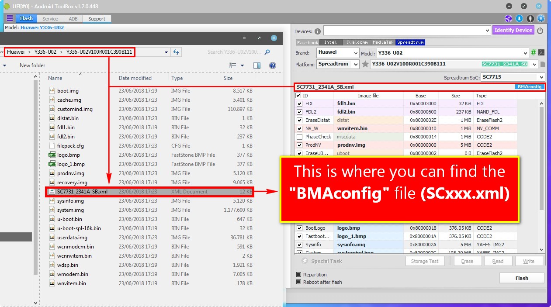Click the change view list icon in file dialog
This screenshot has width=551, height=307.
(233, 66)
